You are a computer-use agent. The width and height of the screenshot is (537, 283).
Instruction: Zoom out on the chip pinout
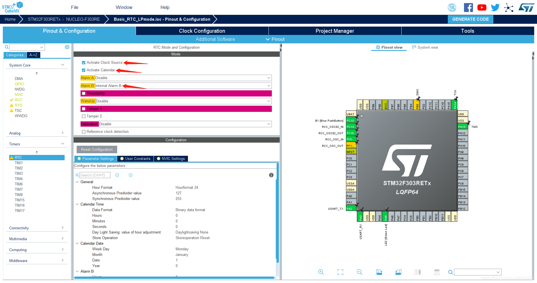pos(360,272)
